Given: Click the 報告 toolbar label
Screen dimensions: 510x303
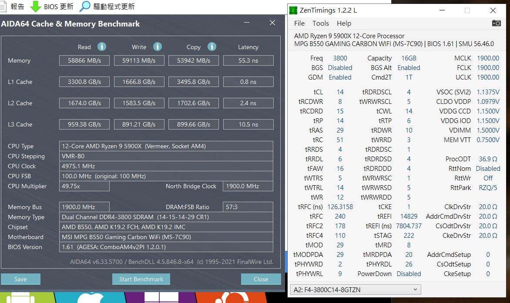Looking at the screenshot, I should point(17,7).
